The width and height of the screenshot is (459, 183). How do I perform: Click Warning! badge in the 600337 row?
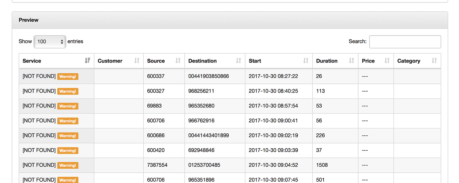click(68, 77)
